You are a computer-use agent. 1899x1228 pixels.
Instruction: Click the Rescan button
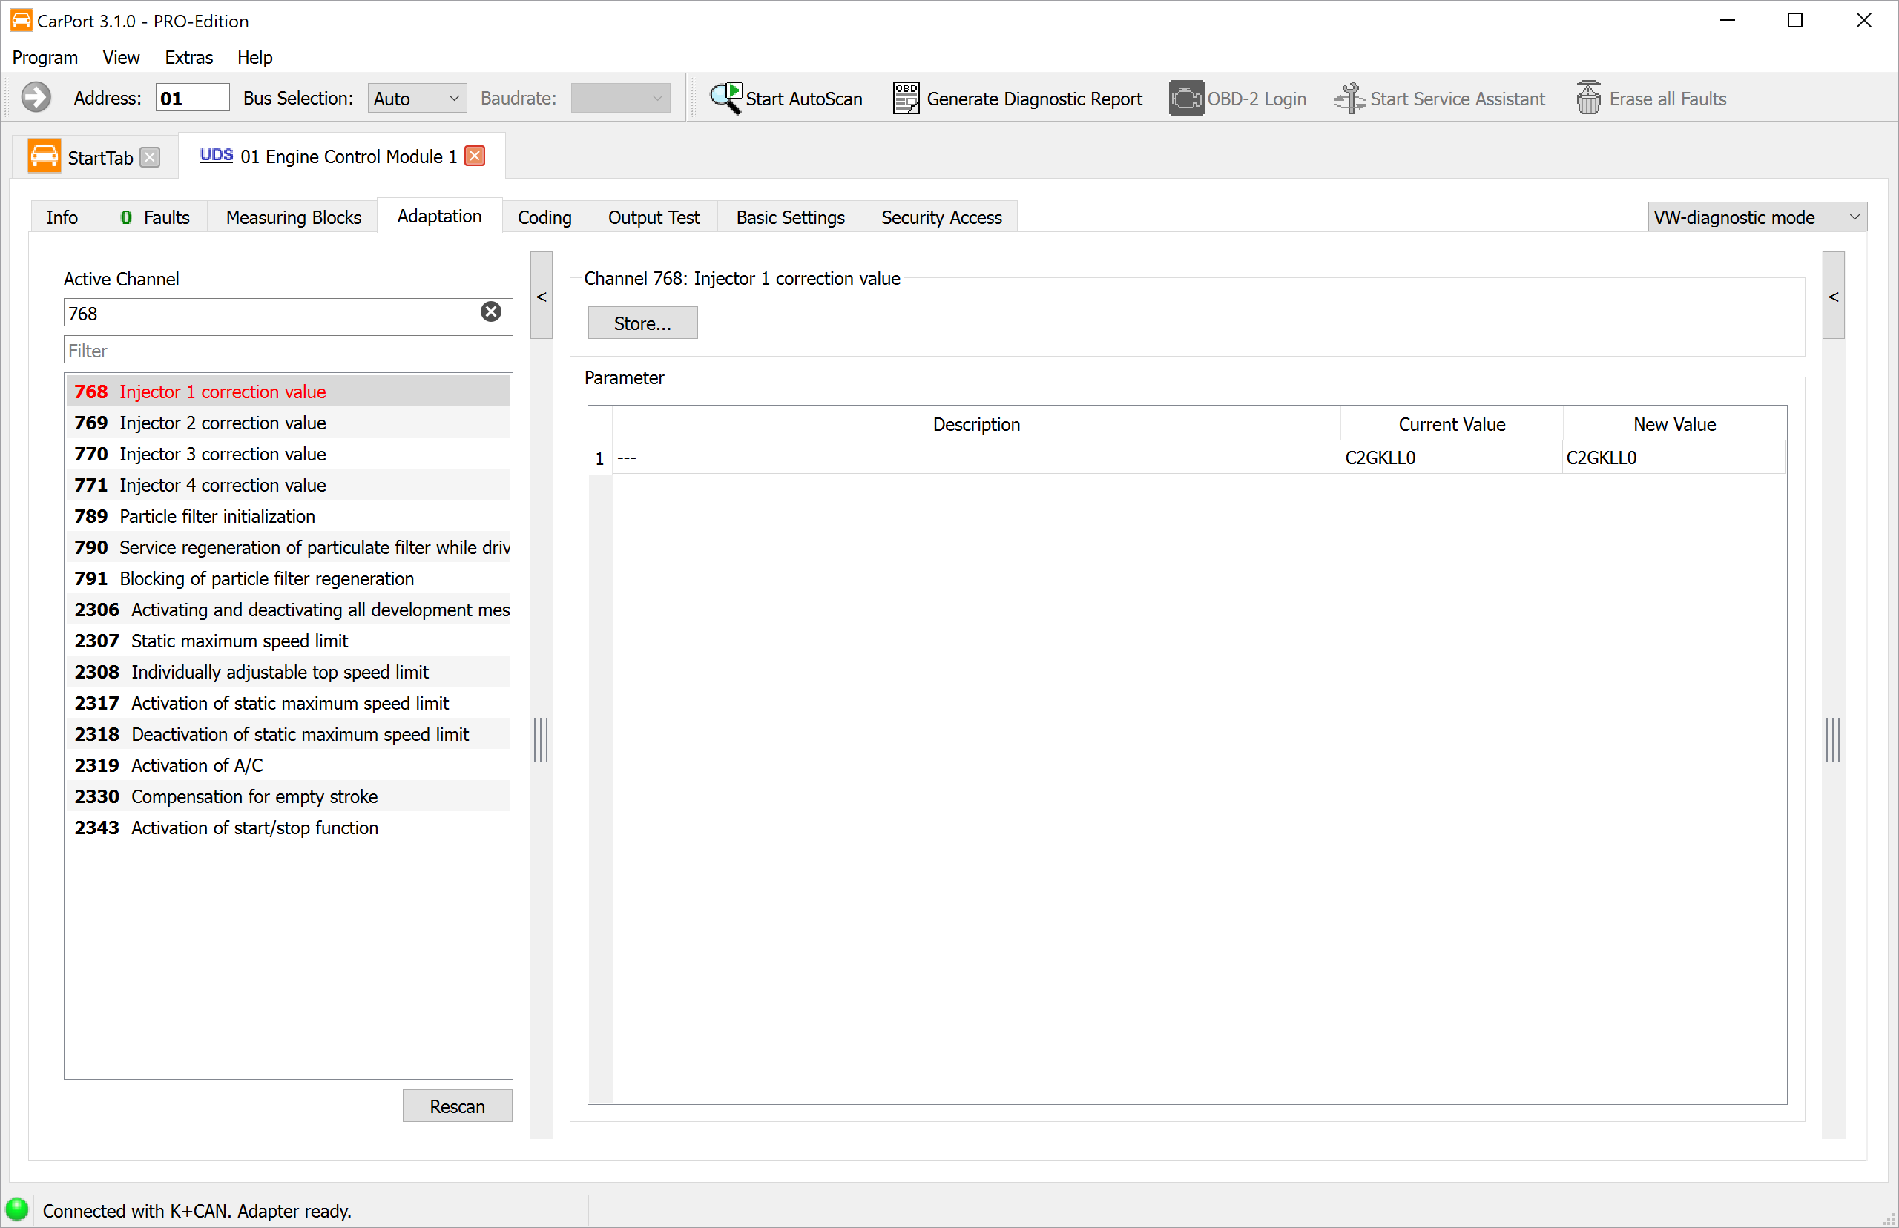pyautogui.click(x=457, y=1106)
